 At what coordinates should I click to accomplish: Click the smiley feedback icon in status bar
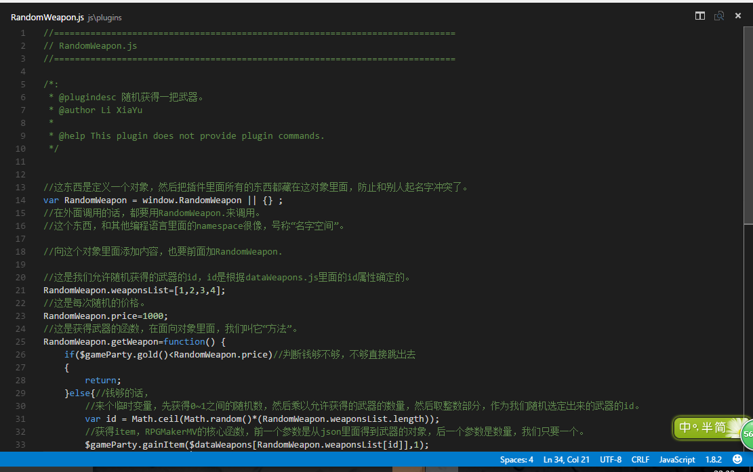click(x=737, y=459)
